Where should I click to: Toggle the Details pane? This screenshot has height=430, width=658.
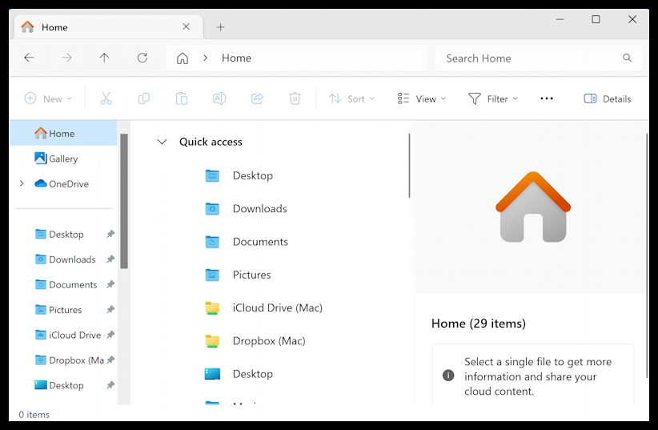[x=608, y=98]
